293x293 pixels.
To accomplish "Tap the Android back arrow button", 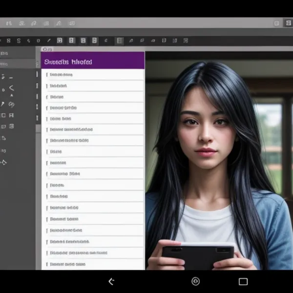I will point(111,281).
